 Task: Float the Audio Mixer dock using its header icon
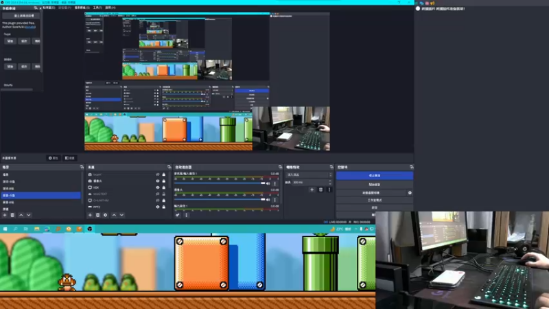280,167
